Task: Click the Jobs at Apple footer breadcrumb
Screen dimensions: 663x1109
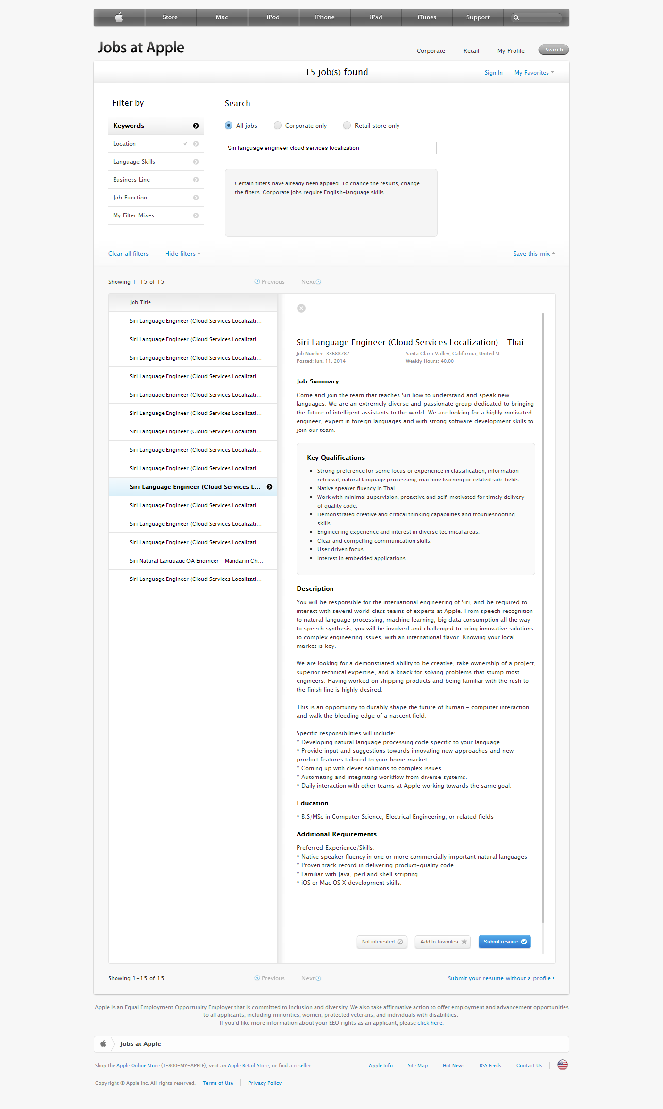Action: pos(140,1044)
